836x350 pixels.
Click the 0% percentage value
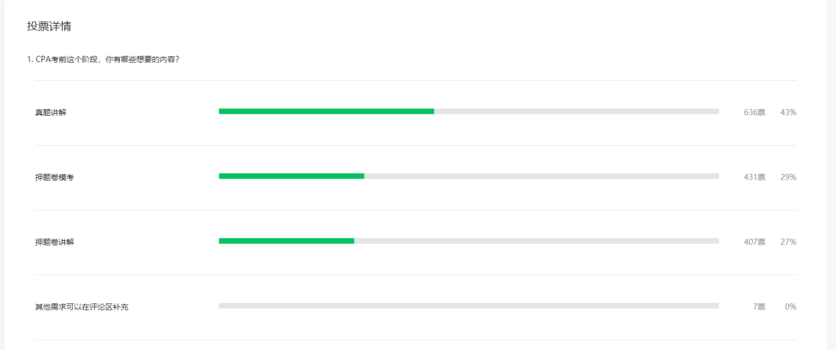tap(791, 307)
